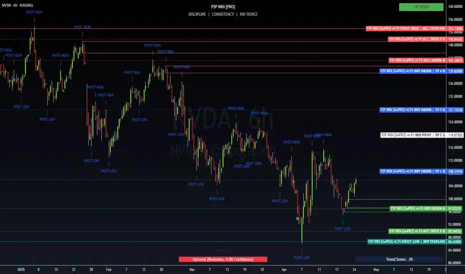
Task: Click the 108.57050 price tag on the axis
Action: click(455, 171)
